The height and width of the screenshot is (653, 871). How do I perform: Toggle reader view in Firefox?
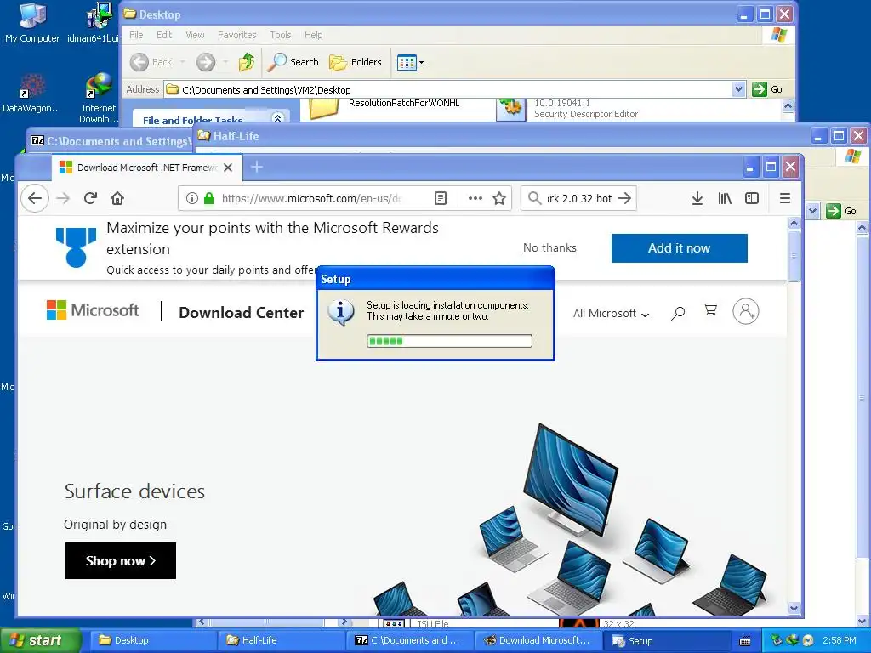pyautogui.click(x=441, y=198)
